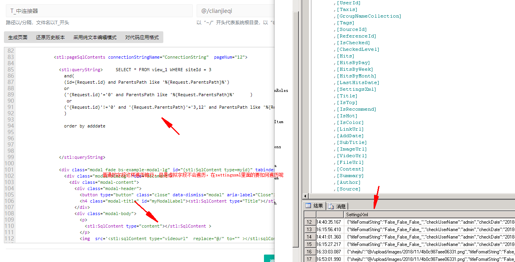Click the time cell 16:15:27.217
Image resolution: width=515 pixels, height=262 pixels.
330,244
